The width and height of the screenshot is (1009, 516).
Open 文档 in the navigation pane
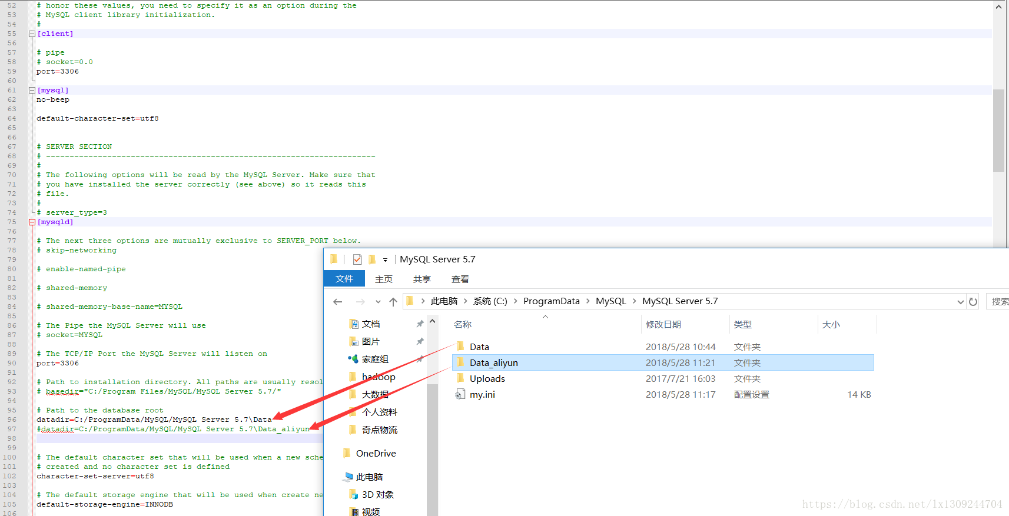tap(371, 324)
